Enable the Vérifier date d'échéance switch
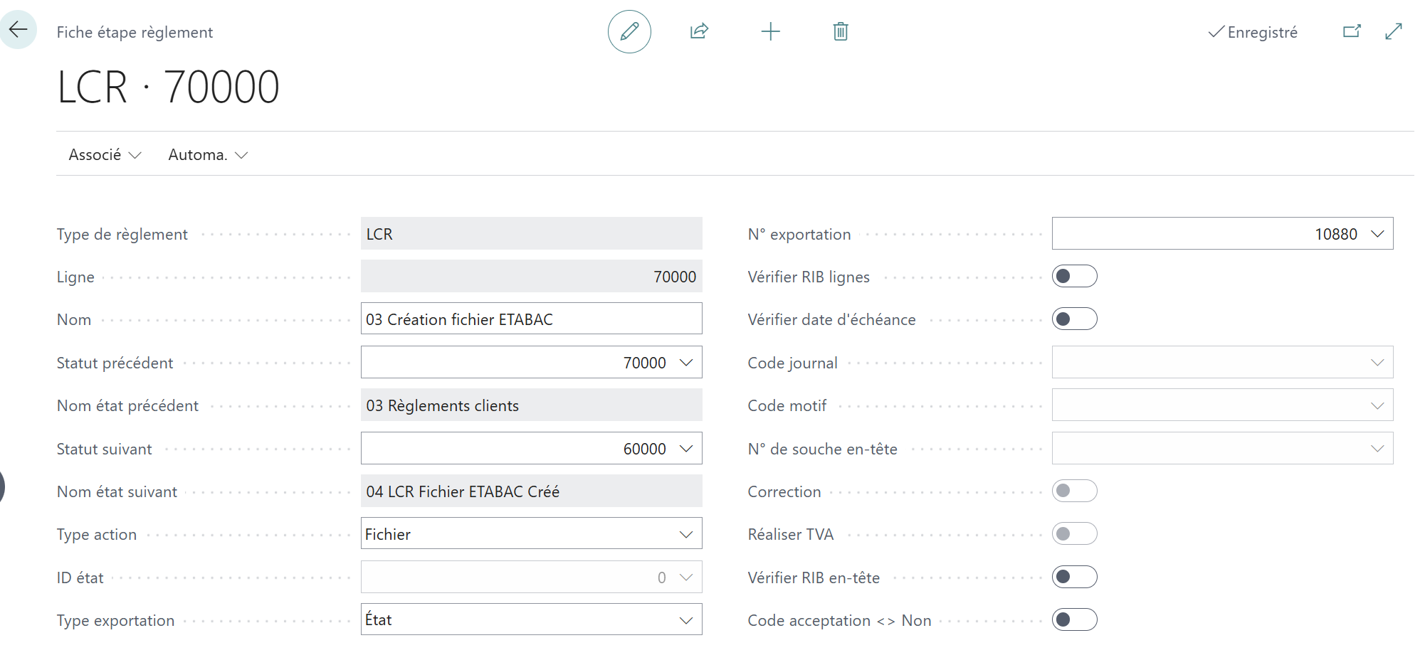 (1074, 319)
